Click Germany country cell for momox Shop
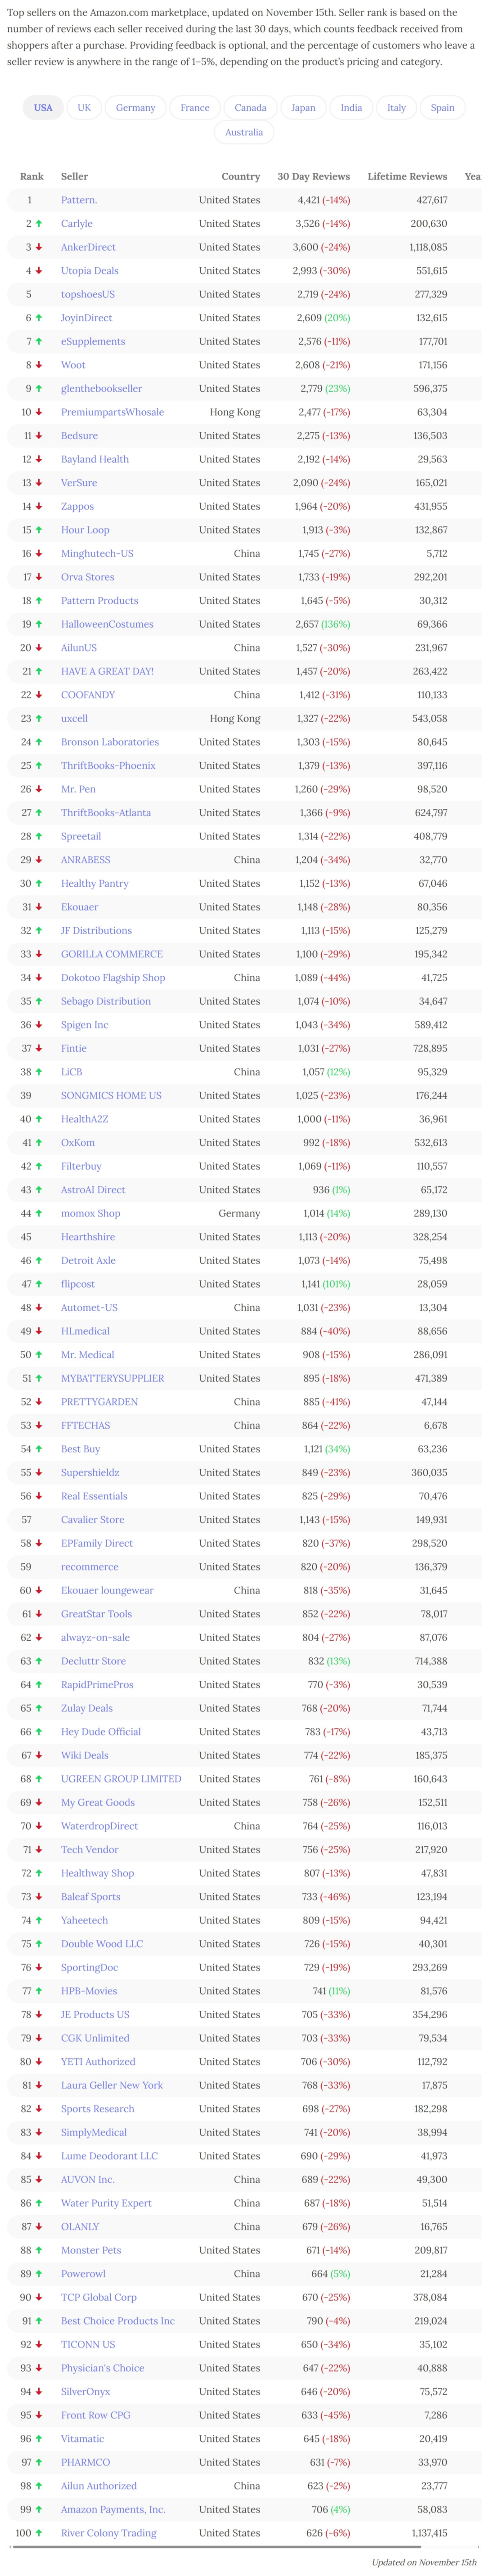 [x=240, y=1213]
